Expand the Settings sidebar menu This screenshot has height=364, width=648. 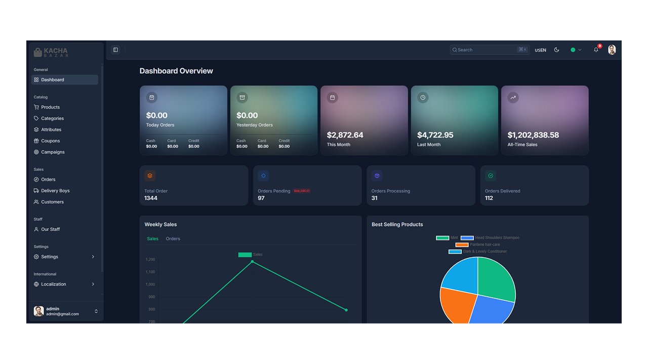pyautogui.click(x=65, y=257)
